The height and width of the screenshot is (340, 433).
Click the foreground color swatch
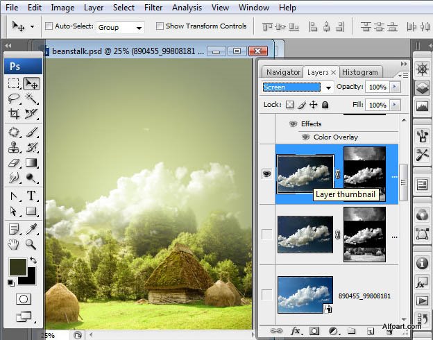click(x=17, y=267)
